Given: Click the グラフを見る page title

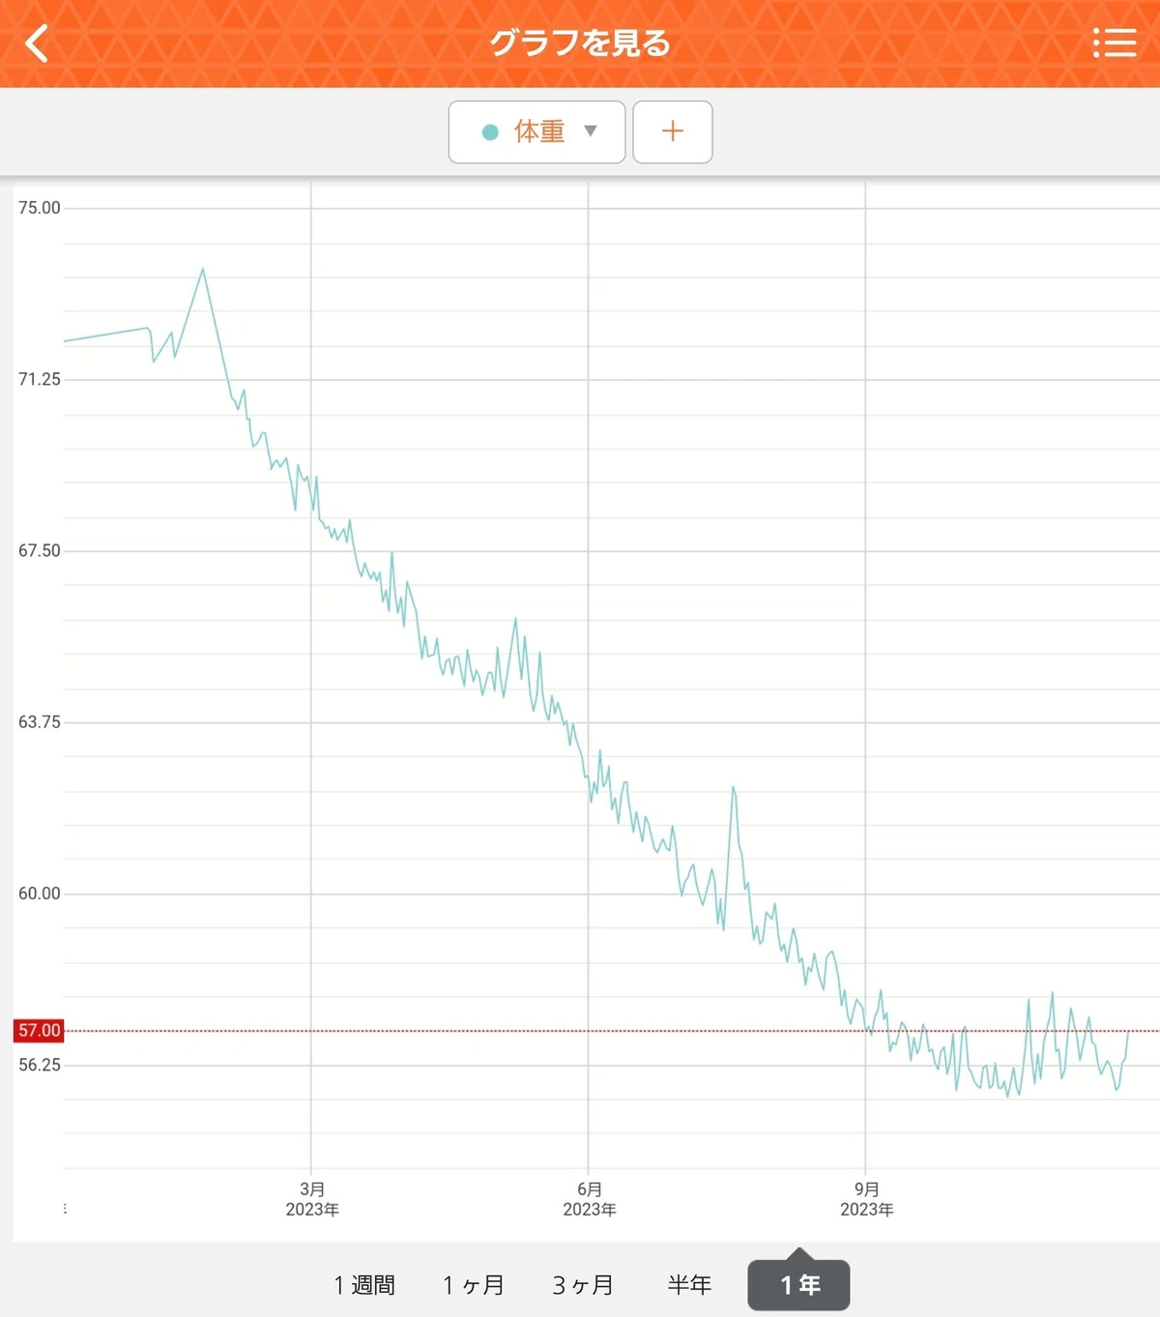Looking at the screenshot, I should (580, 44).
